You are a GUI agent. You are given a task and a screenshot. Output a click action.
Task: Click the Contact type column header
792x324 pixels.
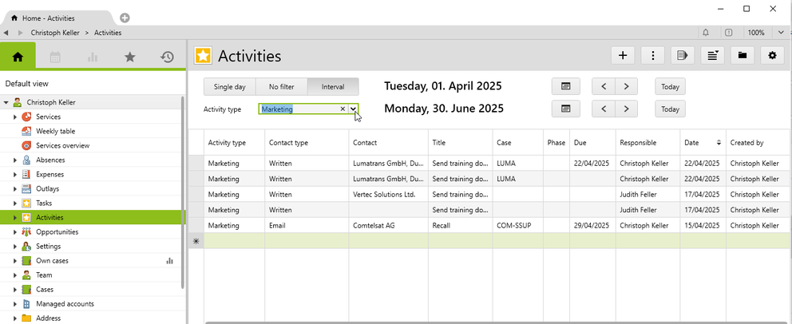[x=307, y=143]
